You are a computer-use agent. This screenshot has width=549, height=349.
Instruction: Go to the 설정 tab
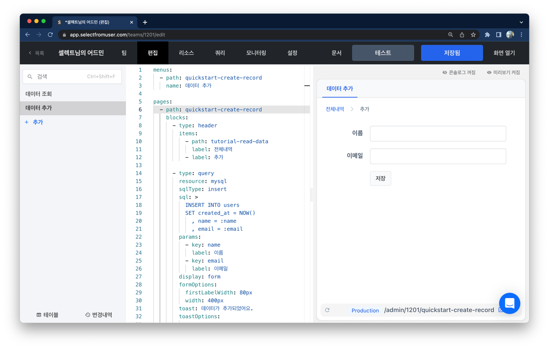point(292,53)
